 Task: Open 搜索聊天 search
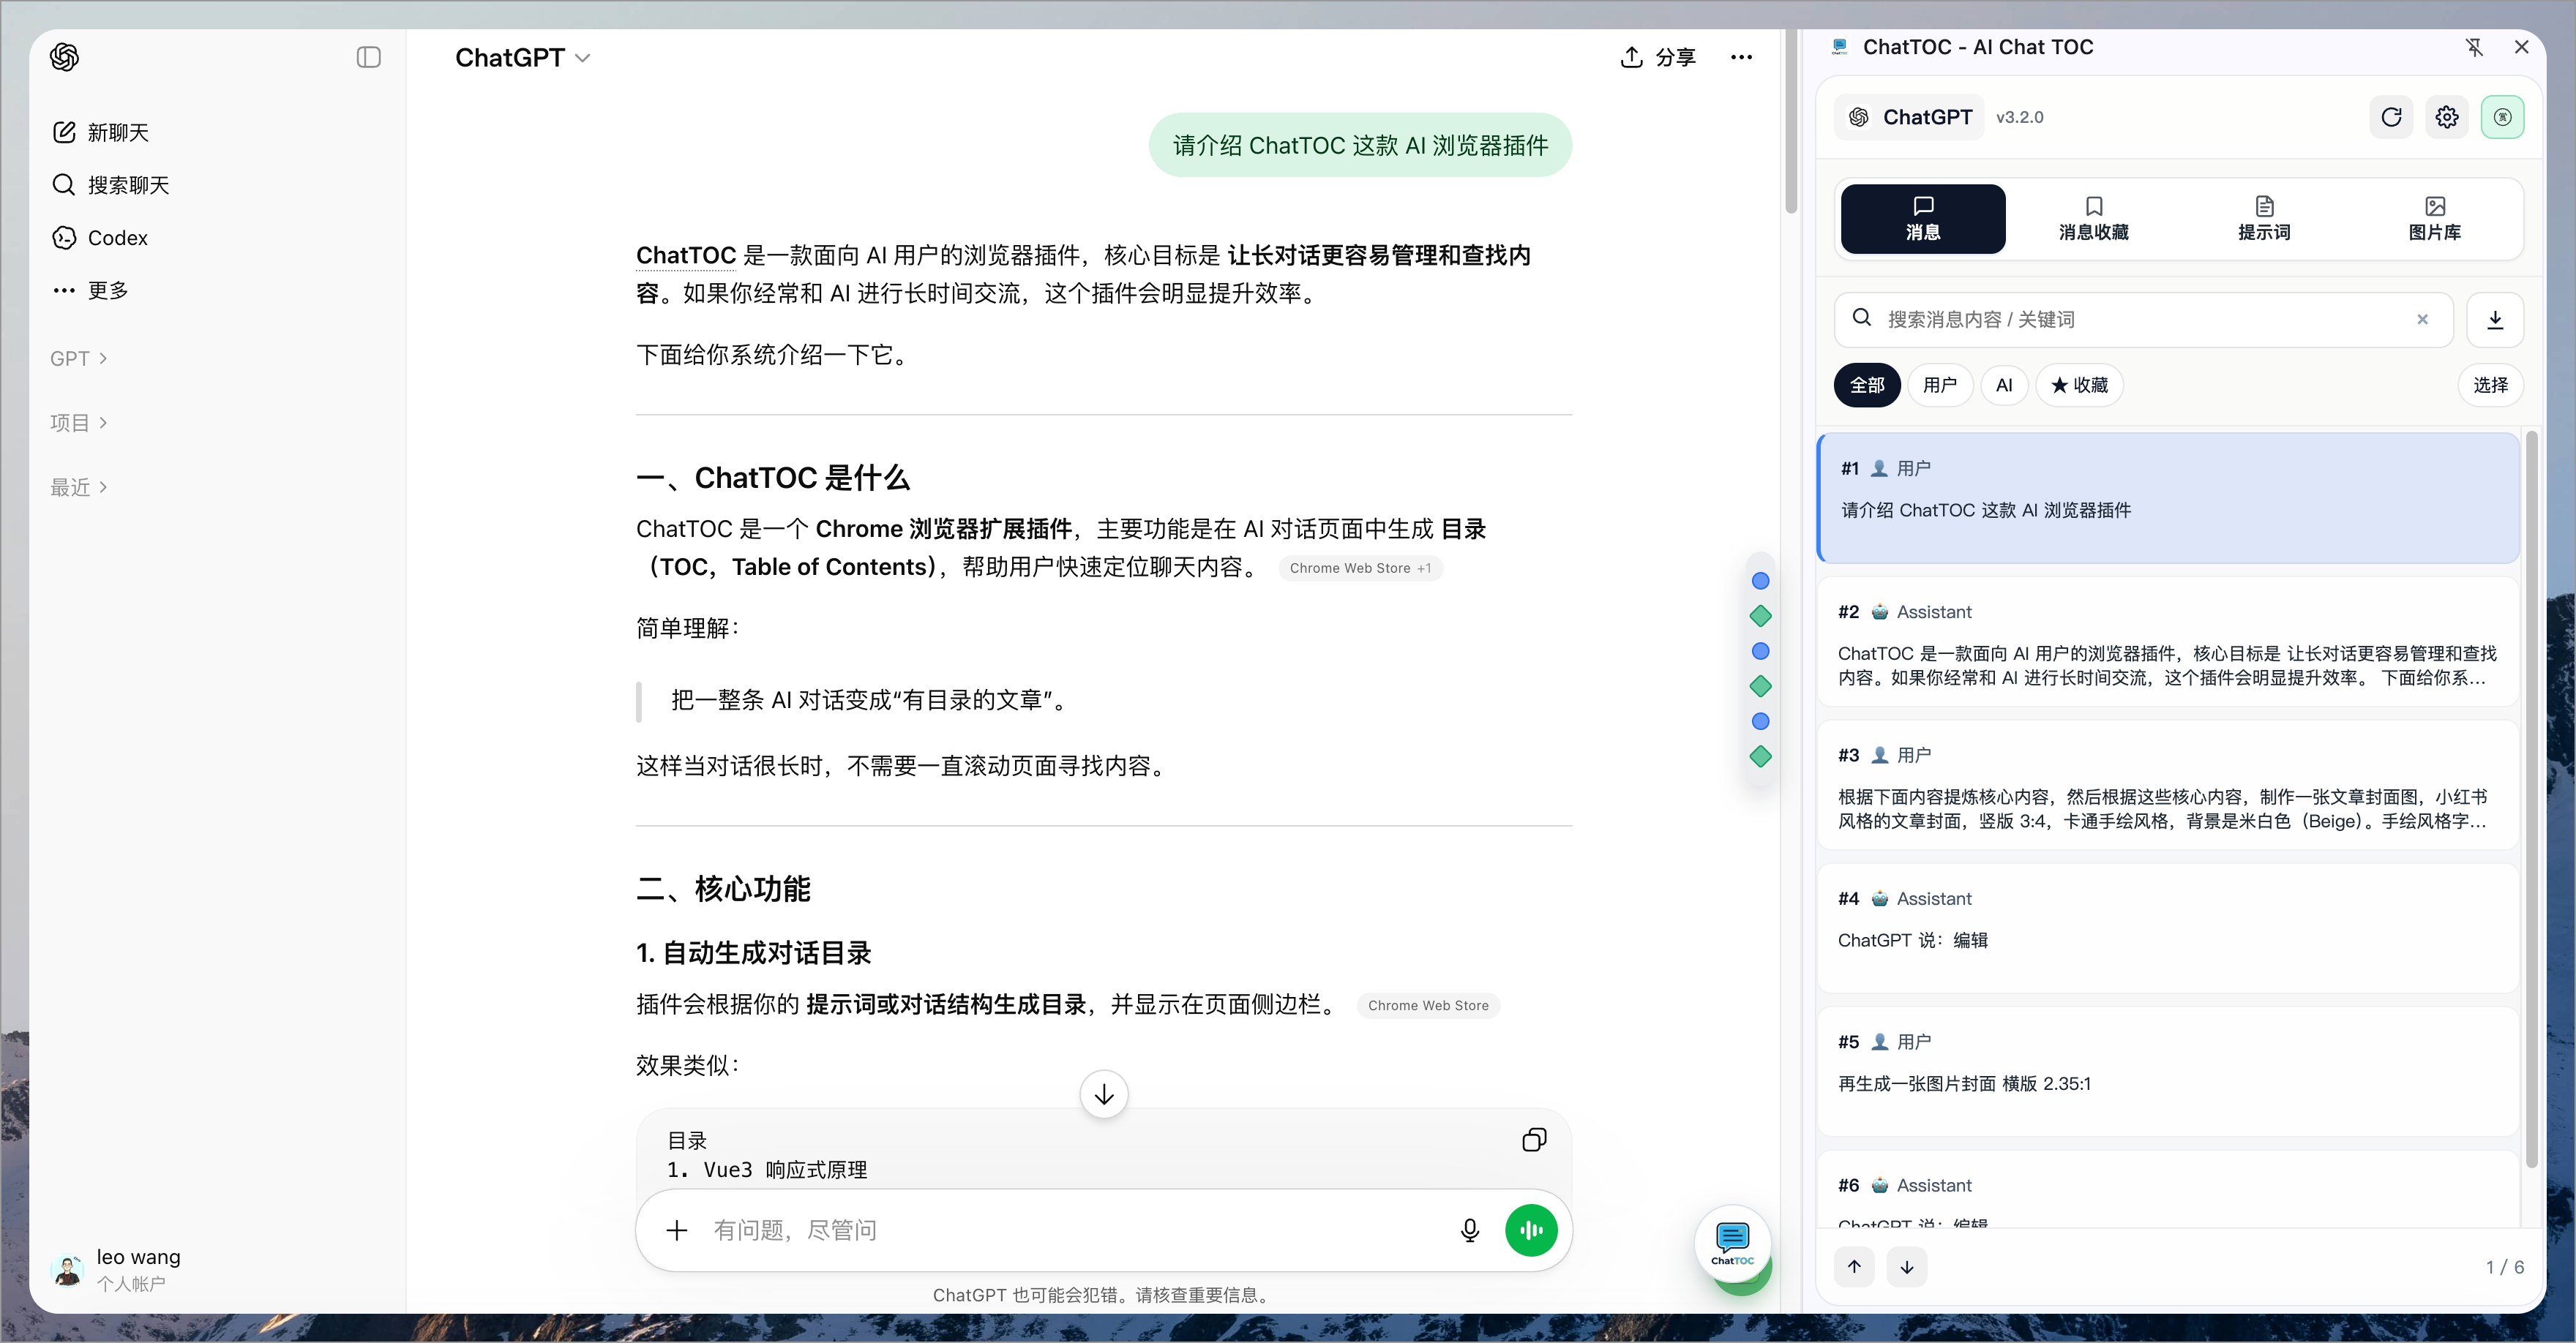tap(110, 185)
